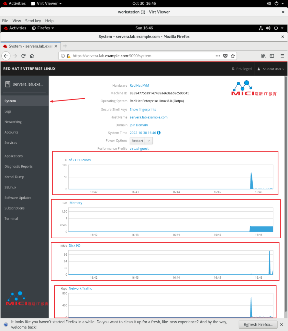This screenshot has height=331, width=288.
Task: Show site information icon in address bar
Action: click(x=63, y=56)
